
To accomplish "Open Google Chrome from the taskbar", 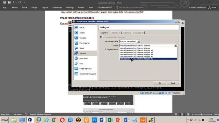I will click(54, 120).
